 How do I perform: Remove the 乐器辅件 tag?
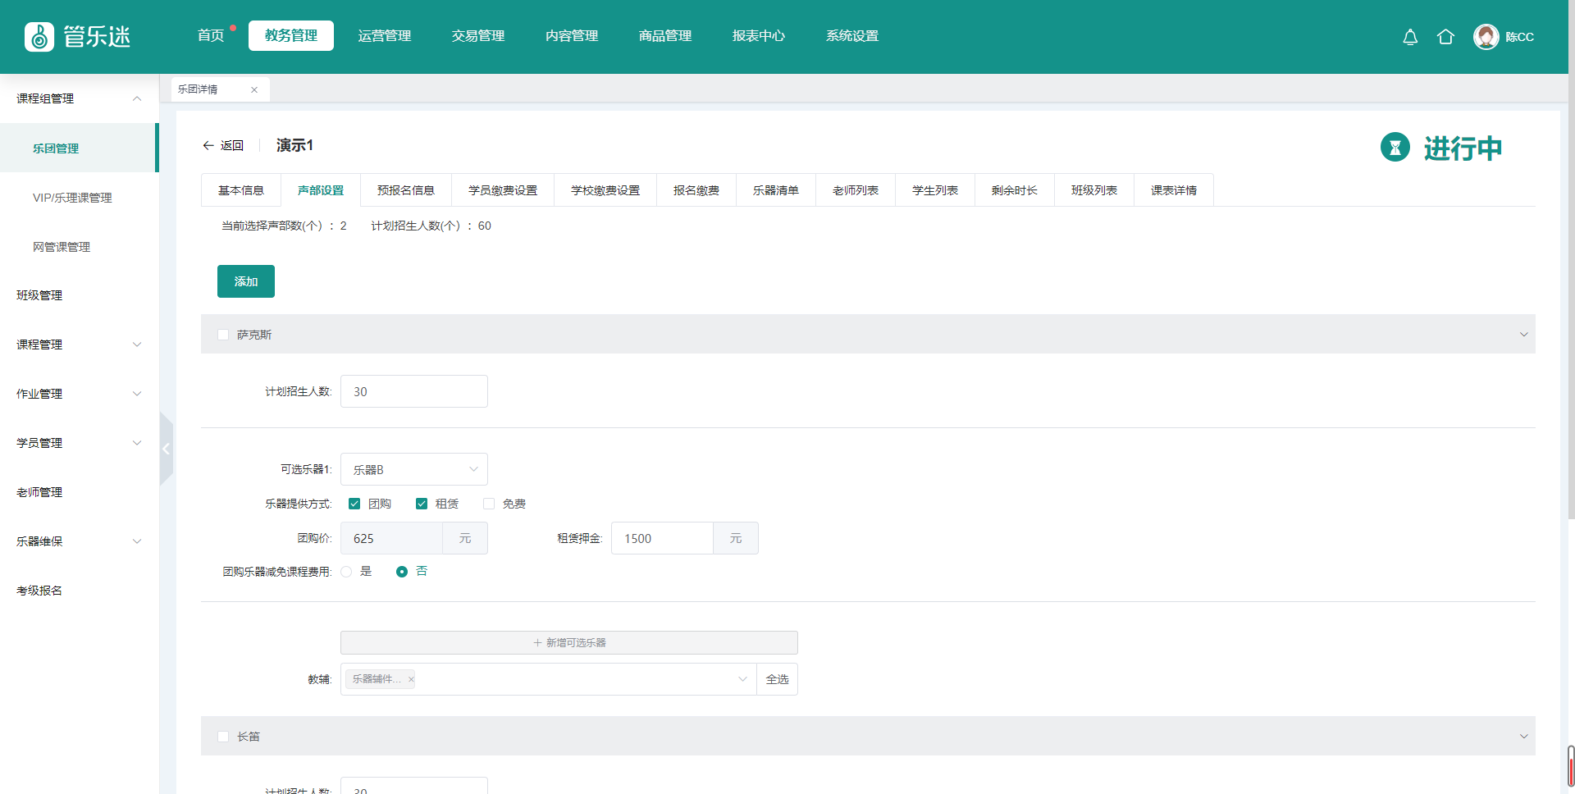click(411, 679)
